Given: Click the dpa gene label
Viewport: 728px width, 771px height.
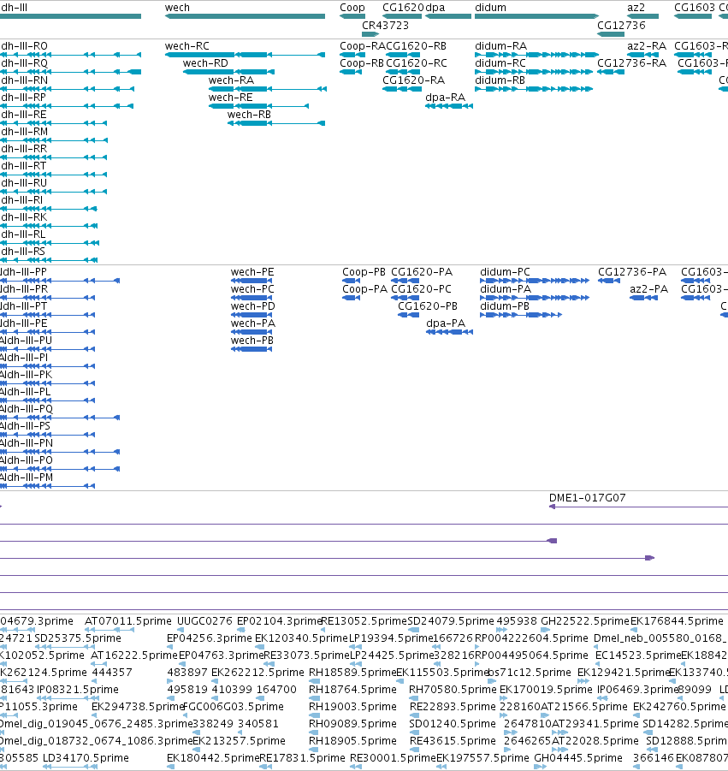Looking at the screenshot, I should [x=435, y=8].
